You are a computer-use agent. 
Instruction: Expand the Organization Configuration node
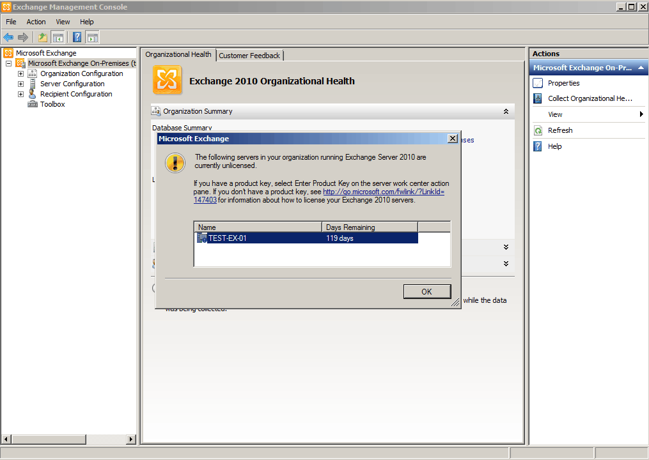click(20, 73)
